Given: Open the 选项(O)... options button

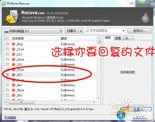Looking at the screenshot, I should (x=139, y=31).
